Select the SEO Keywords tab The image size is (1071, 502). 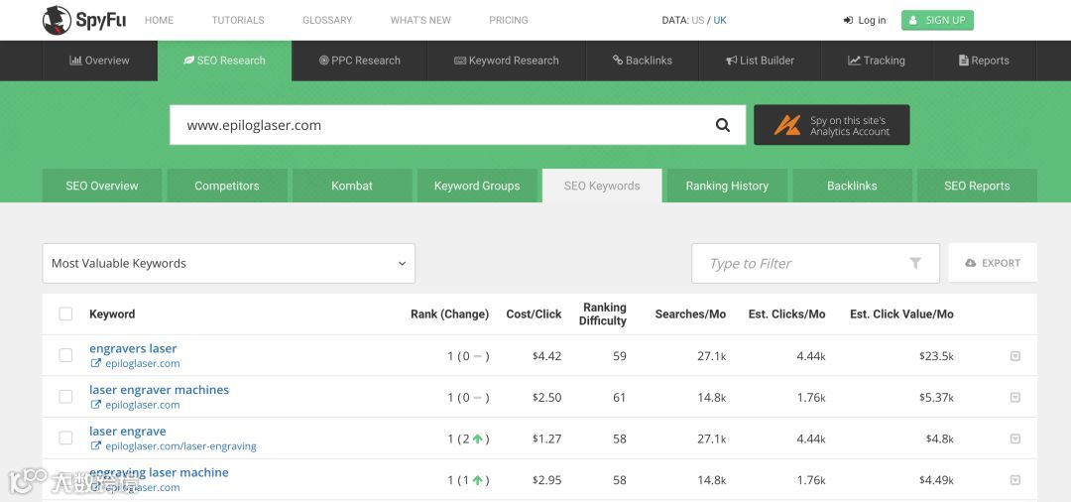[x=602, y=186]
